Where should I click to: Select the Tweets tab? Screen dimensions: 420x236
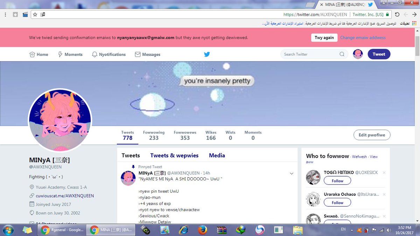tap(131, 156)
